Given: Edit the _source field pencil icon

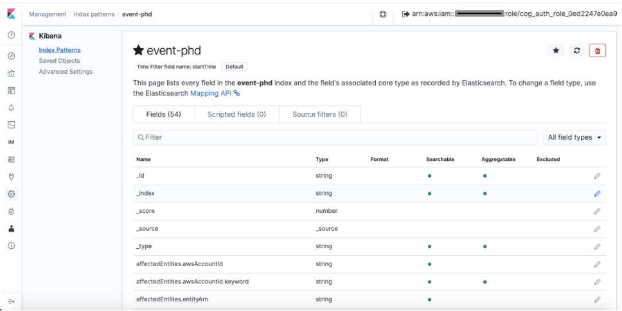Looking at the screenshot, I should [598, 229].
